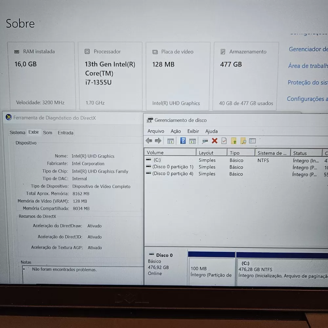
Task: Click the Notas text box
Action: tap(83, 275)
